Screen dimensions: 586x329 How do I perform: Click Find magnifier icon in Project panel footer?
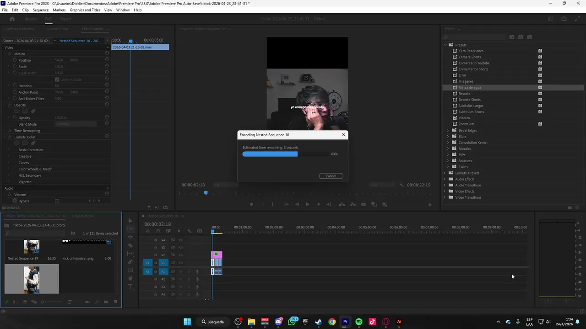click(x=97, y=302)
